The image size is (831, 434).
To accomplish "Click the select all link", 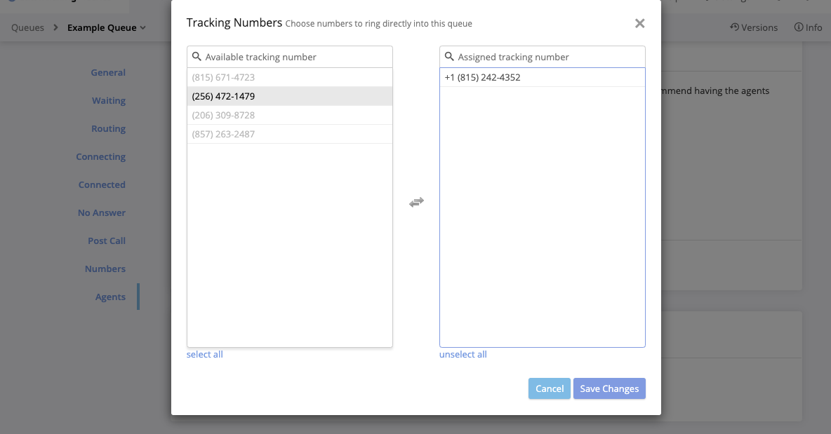I will (204, 354).
